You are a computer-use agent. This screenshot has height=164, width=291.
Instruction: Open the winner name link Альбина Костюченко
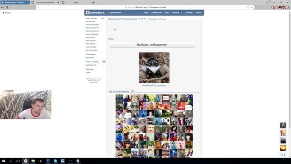click(154, 85)
